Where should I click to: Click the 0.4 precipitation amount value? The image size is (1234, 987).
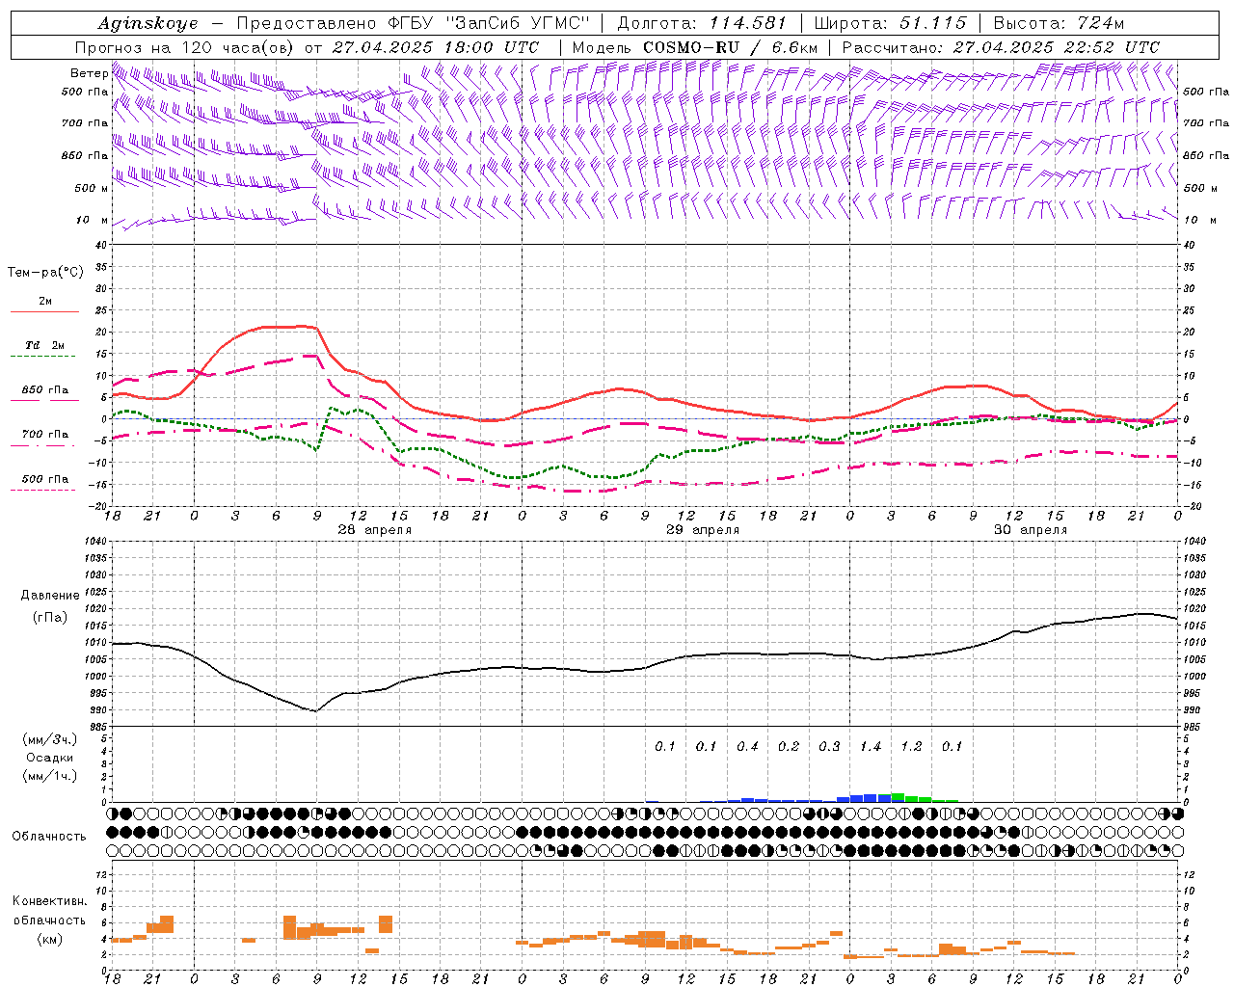pyautogui.click(x=747, y=747)
